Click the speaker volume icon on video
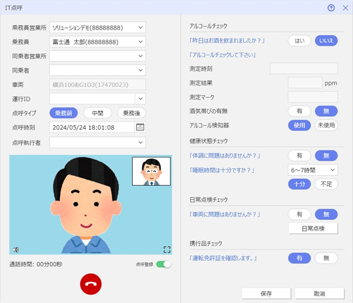 (x=15, y=250)
